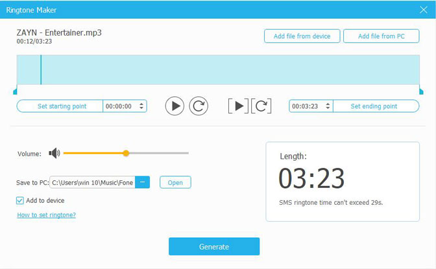This screenshot has width=436, height=269.
Task: Select the left start trim marker
Action: click(16, 91)
